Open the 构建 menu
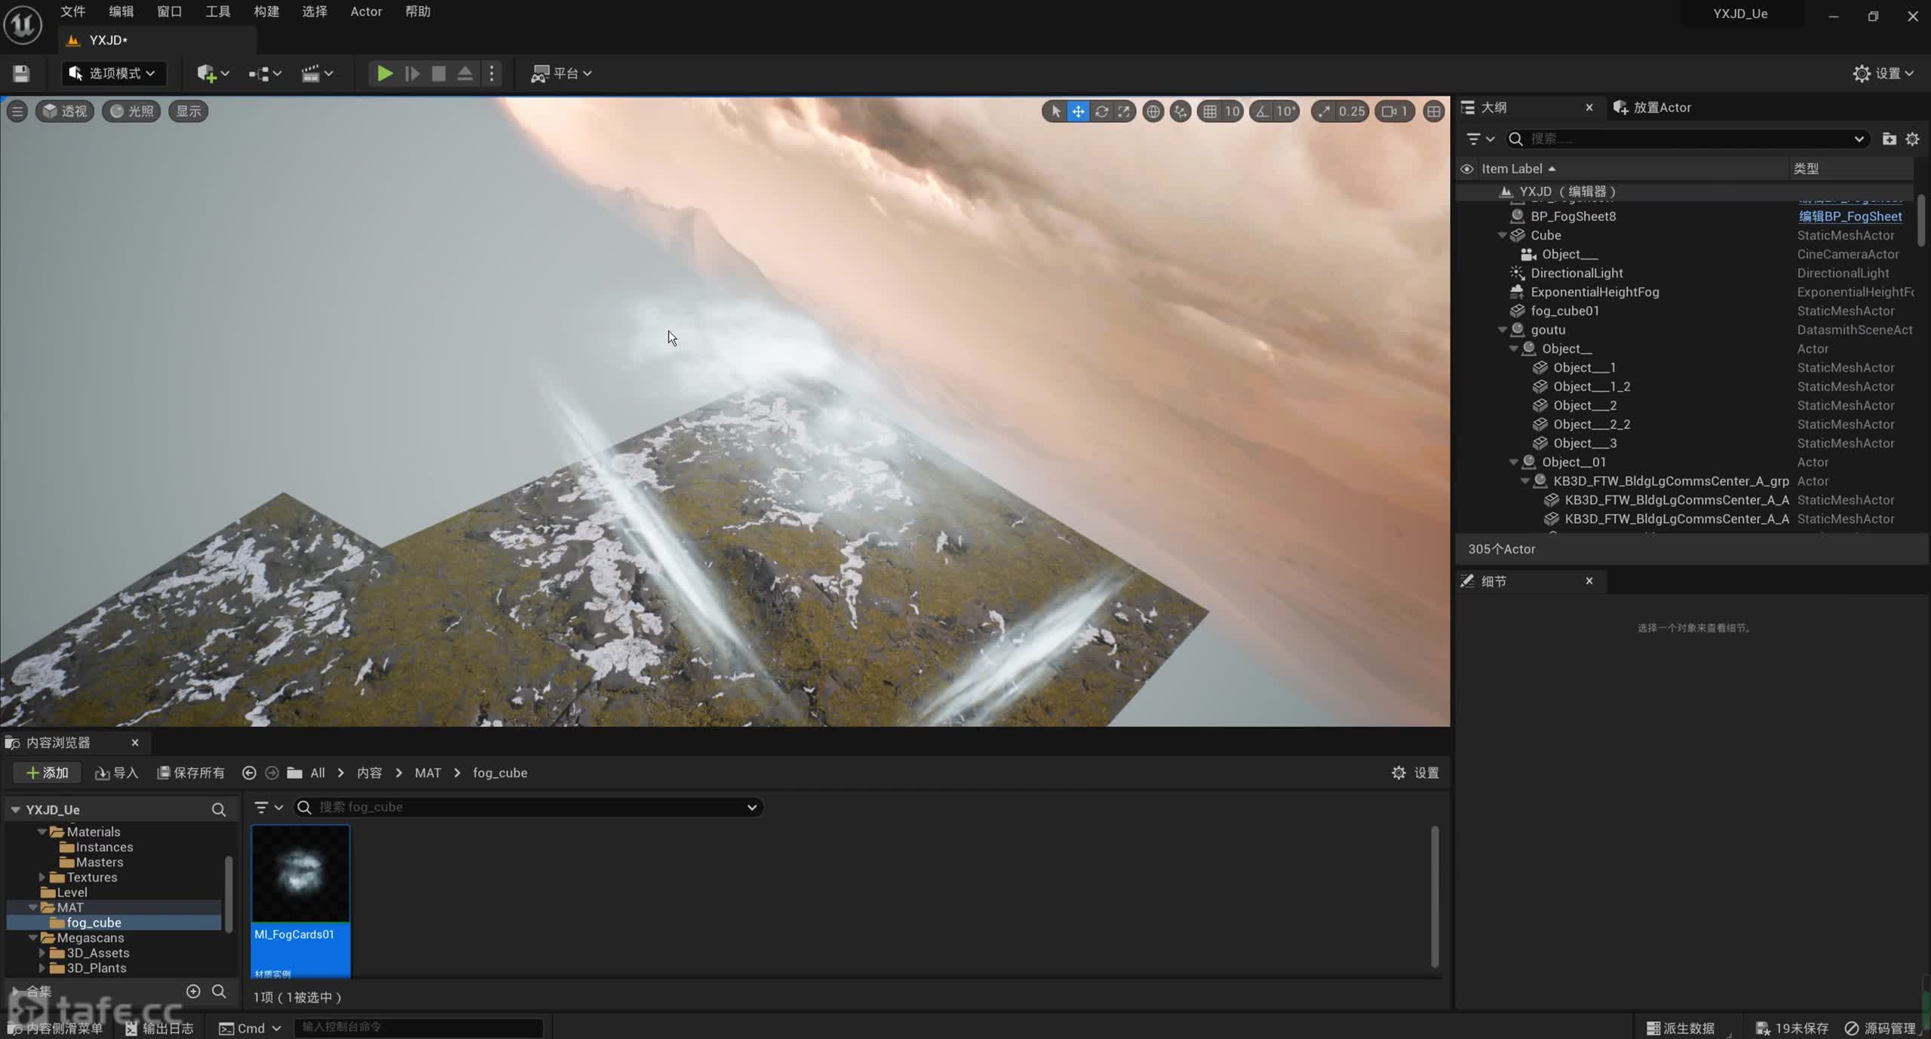 tap(266, 11)
